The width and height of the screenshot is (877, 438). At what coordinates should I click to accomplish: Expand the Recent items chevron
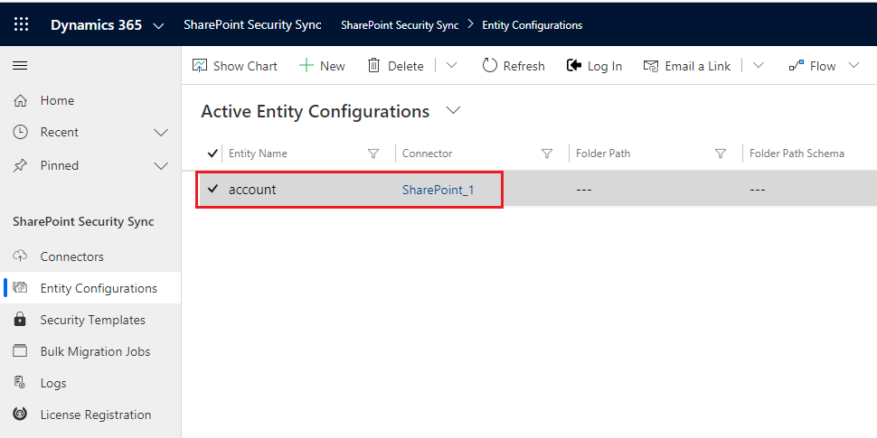pos(161,133)
